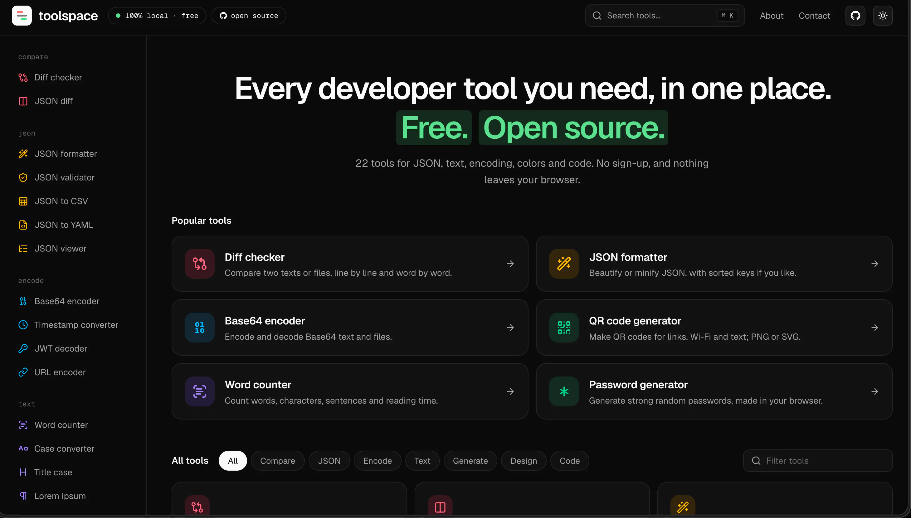The width and height of the screenshot is (911, 518).
Task: Click the arrow on Password generator card
Action: tap(875, 392)
